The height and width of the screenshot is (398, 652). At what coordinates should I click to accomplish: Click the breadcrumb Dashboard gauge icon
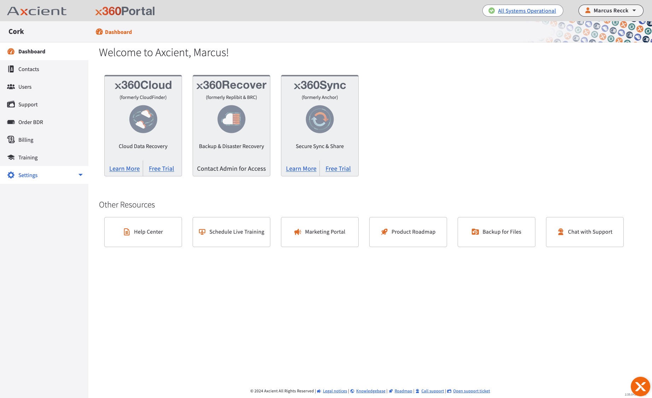[x=99, y=32]
